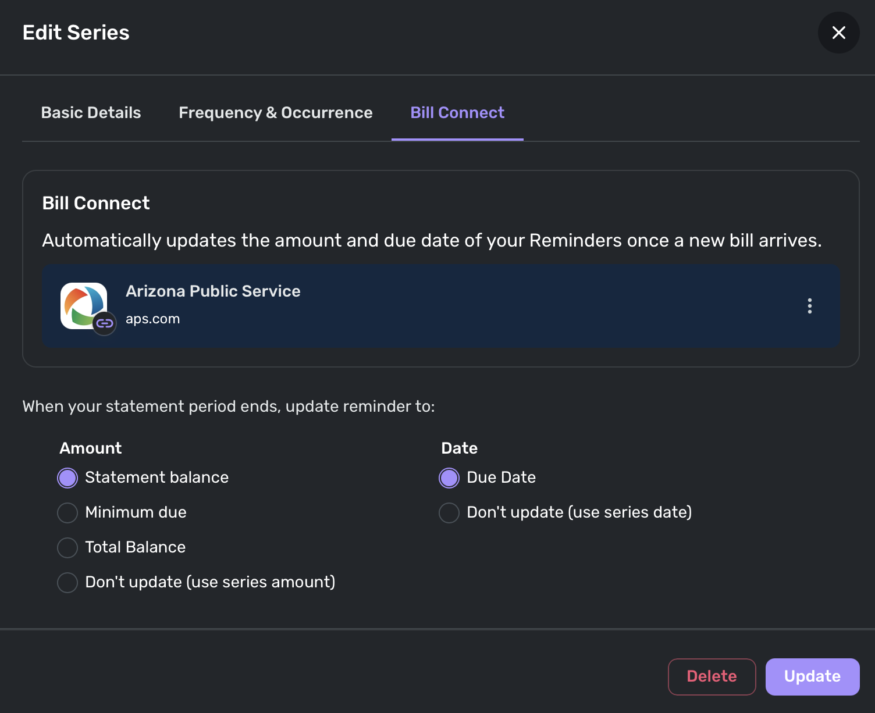Pick the Total Balance amount option

[67, 548]
